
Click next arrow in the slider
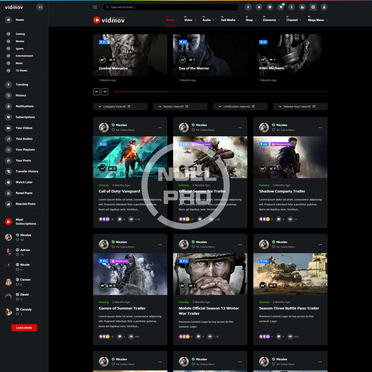pyautogui.click(x=105, y=92)
